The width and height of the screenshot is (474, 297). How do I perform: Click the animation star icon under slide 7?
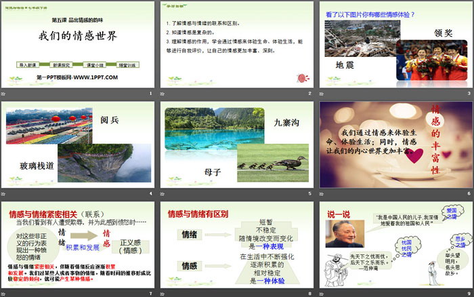pos(4,293)
